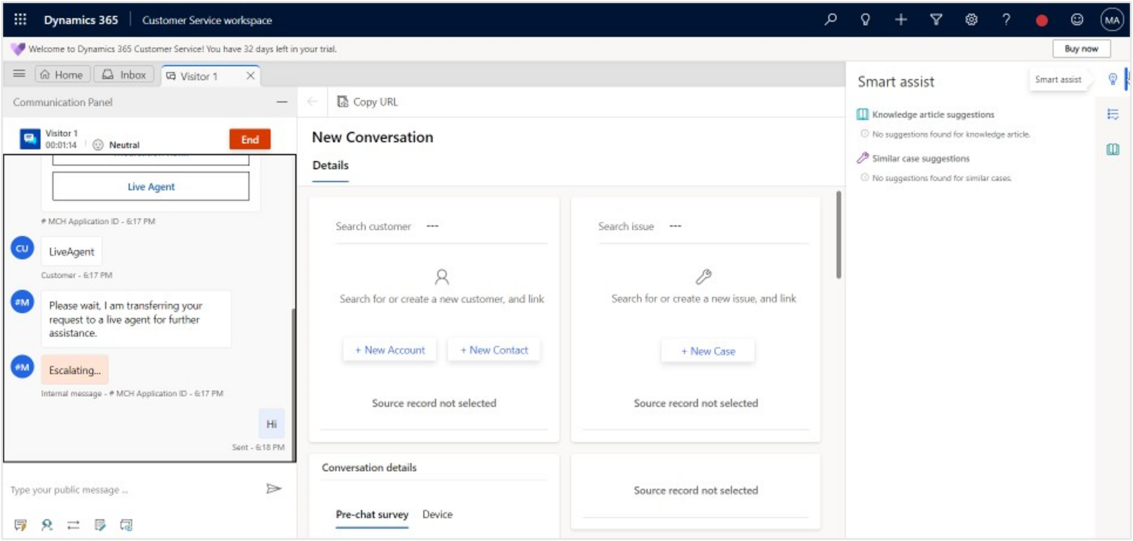Click the Smart assist lightbulb side icon
The image size is (1133, 541).
click(1113, 79)
